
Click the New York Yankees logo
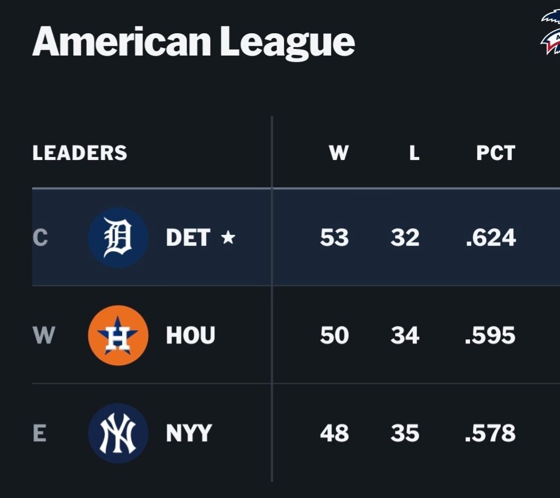click(118, 433)
